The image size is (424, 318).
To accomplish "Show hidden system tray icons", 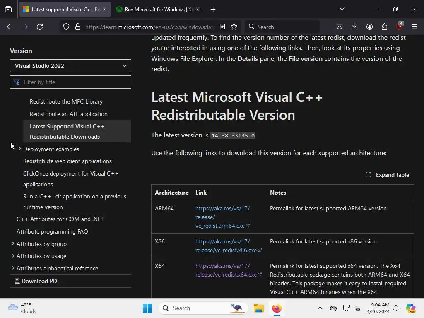I will point(320,308).
